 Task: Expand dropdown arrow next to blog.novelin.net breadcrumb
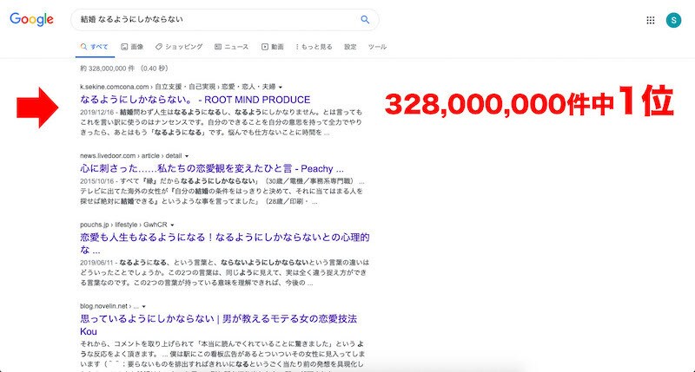(x=143, y=307)
